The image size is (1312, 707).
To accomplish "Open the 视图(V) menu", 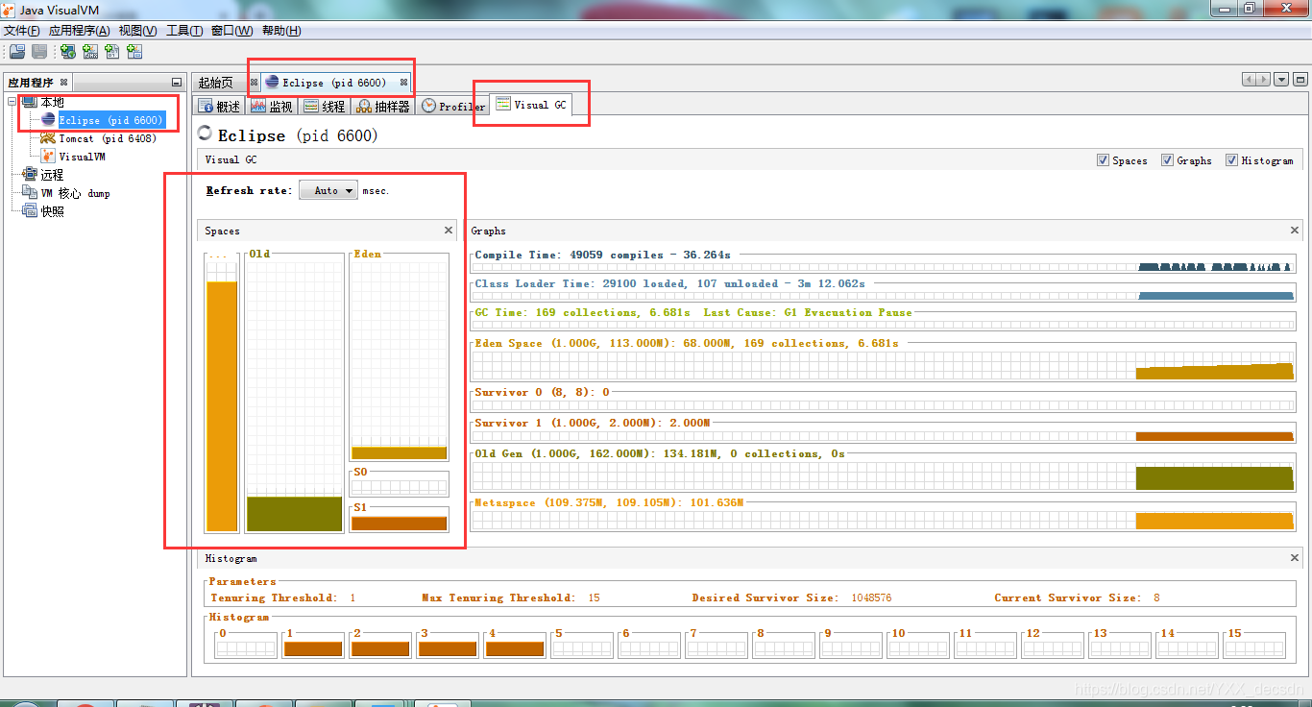I will tap(138, 31).
